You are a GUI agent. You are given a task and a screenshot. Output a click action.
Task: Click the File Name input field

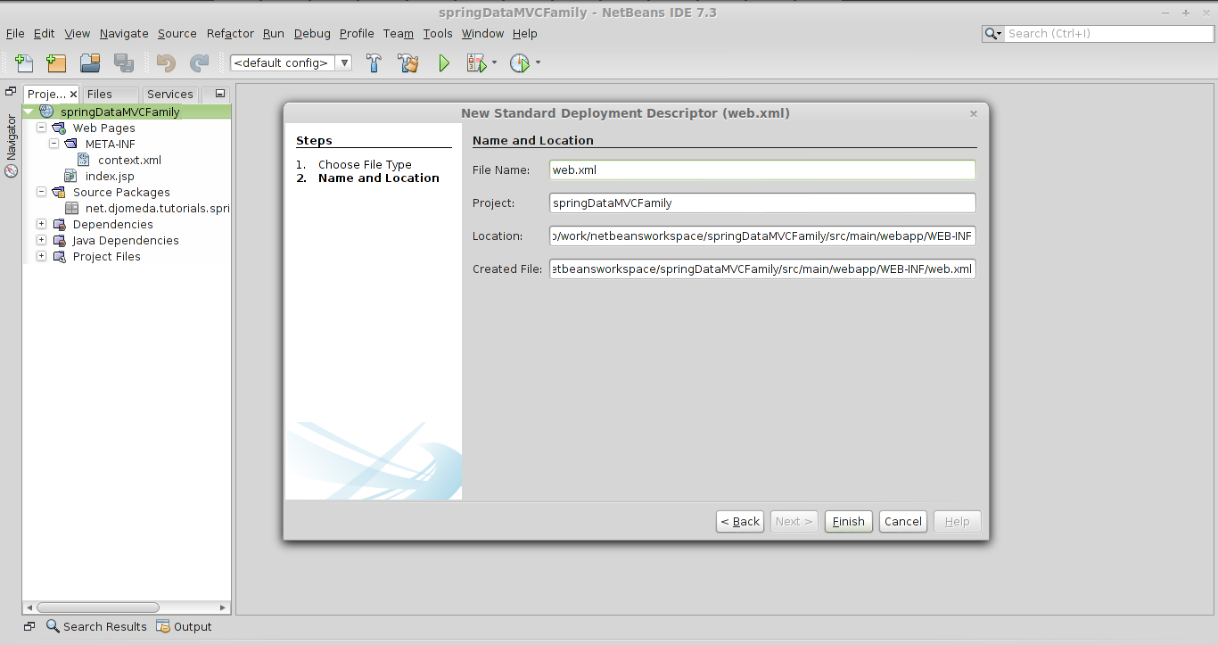point(762,170)
